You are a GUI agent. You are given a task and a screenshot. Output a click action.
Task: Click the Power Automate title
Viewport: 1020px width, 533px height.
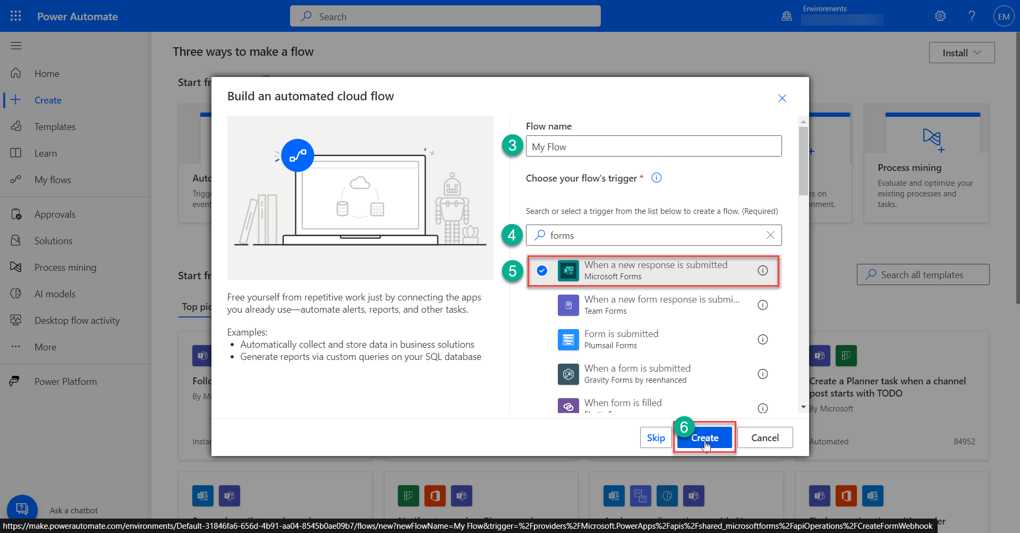(78, 16)
